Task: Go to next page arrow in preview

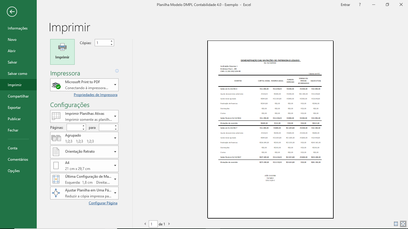Action: [169, 224]
